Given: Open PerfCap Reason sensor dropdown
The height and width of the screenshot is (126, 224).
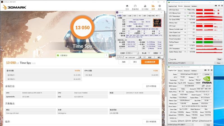Looking at the screenshot, I should (185, 42).
